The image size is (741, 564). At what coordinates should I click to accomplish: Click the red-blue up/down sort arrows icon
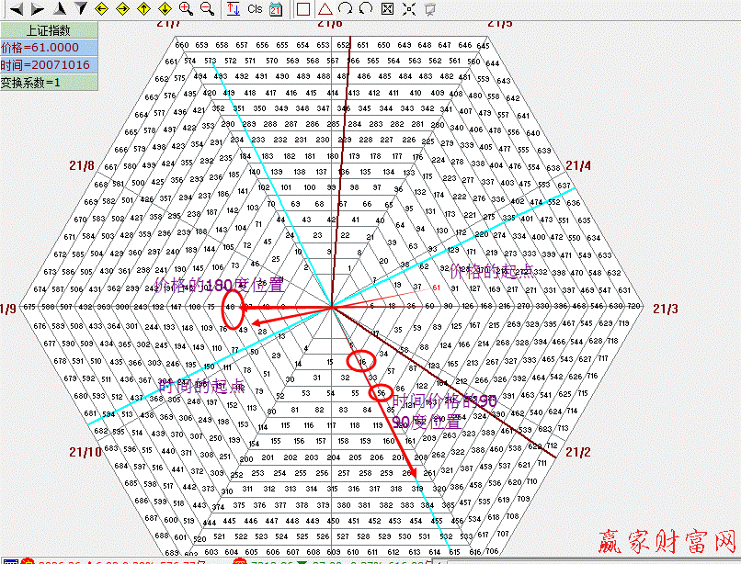click(233, 9)
